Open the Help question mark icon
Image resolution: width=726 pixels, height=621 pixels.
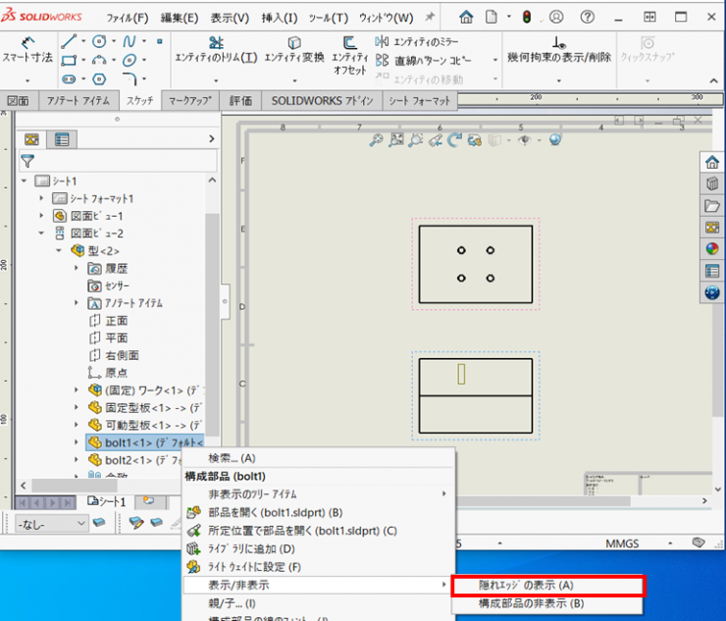pos(587,17)
